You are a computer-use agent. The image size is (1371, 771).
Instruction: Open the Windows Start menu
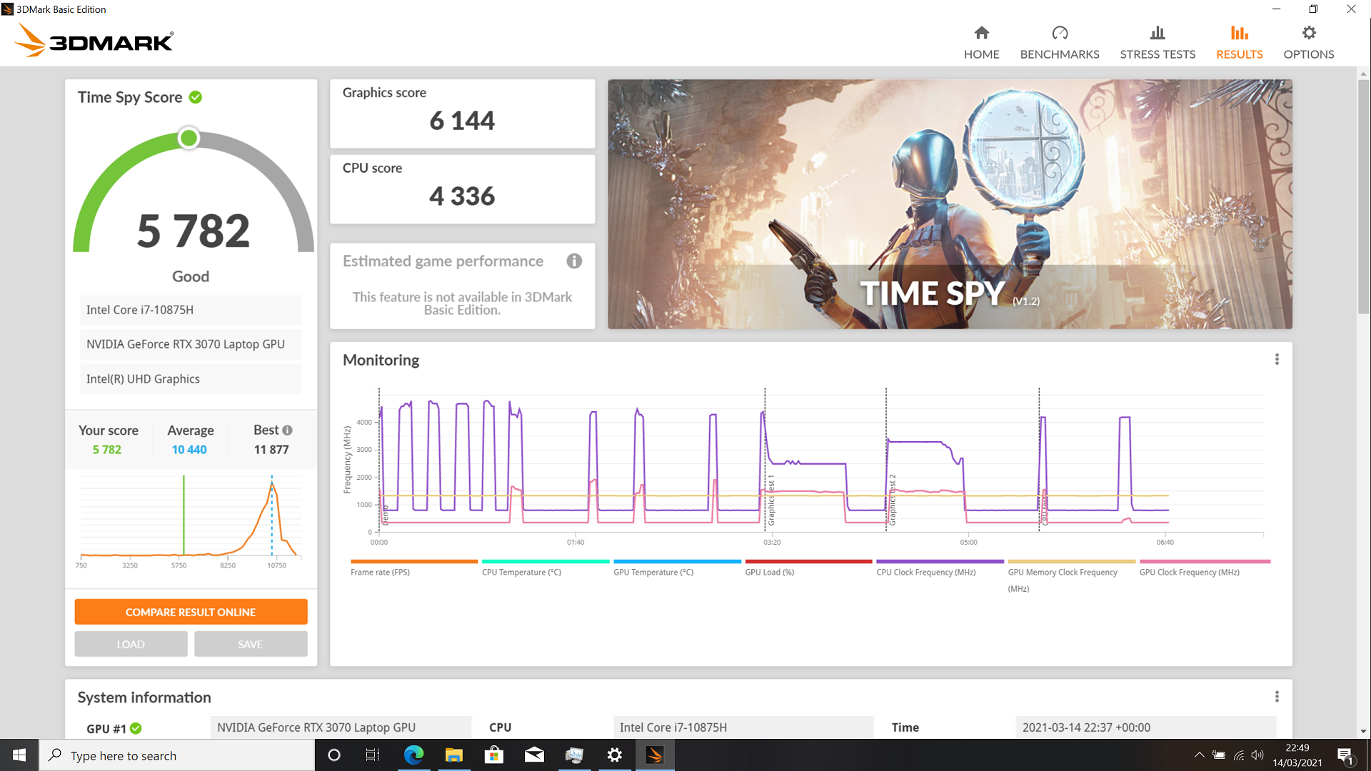tap(19, 755)
